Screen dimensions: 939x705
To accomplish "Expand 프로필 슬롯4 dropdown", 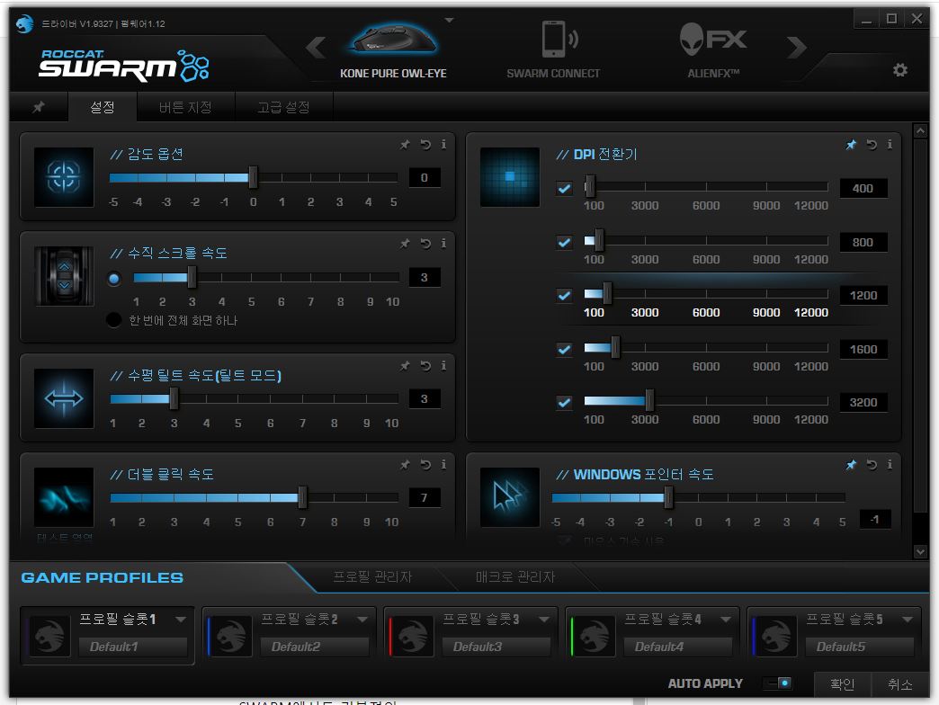I will pos(725,619).
